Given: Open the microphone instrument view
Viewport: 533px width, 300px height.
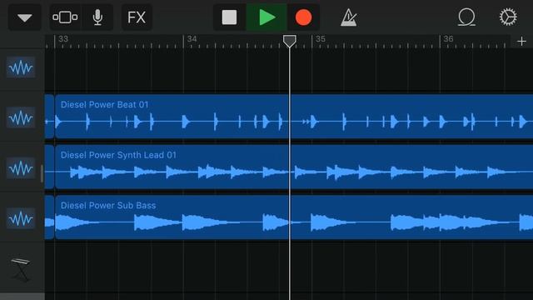Looking at the screenshot, I should (97, 17).
